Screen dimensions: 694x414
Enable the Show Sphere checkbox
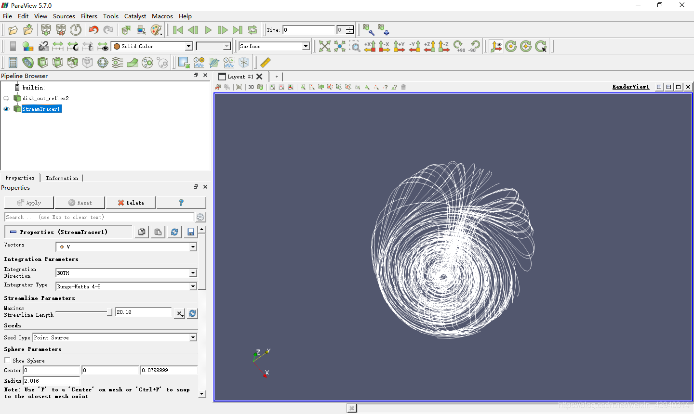pos(7,360)
